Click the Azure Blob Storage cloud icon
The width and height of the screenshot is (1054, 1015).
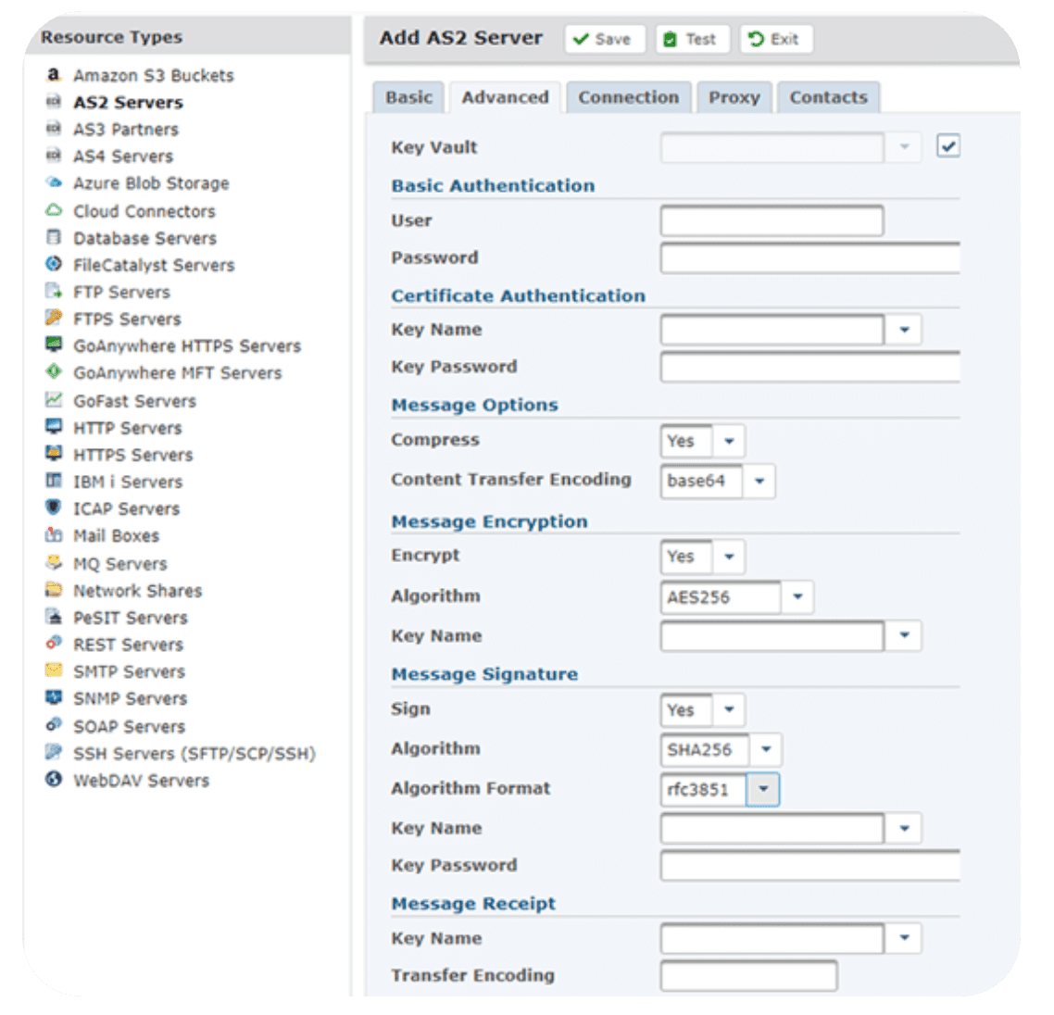pyautogui.click(x=54, y=183)
